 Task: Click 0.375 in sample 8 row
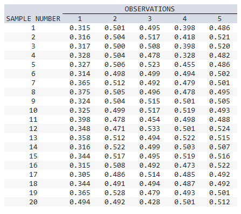[80, 92]
